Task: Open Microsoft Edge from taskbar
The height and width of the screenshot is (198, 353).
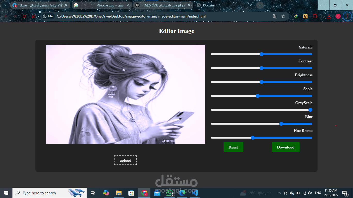Action: (182, 193)
